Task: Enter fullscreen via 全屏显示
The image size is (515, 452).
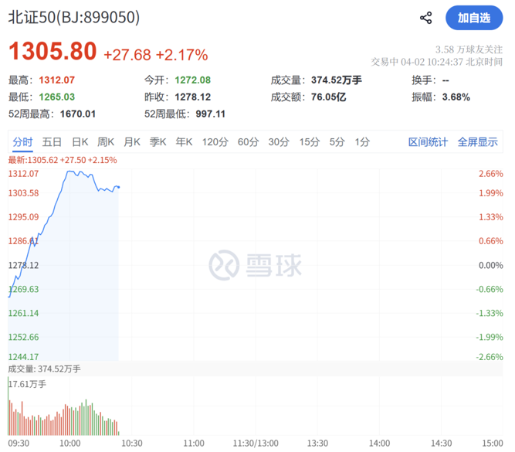Action: (x=477, y=142)
